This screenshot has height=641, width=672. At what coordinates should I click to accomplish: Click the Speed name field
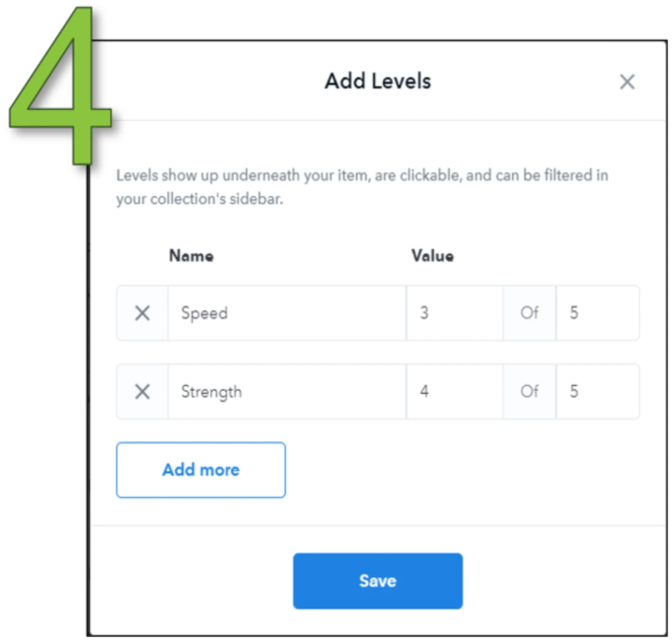(x=287, y=313)
